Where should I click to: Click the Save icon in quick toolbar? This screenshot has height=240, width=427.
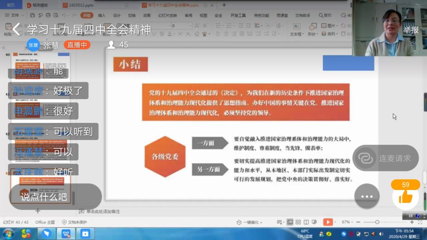pyautogui.click(x=33, y=15)
